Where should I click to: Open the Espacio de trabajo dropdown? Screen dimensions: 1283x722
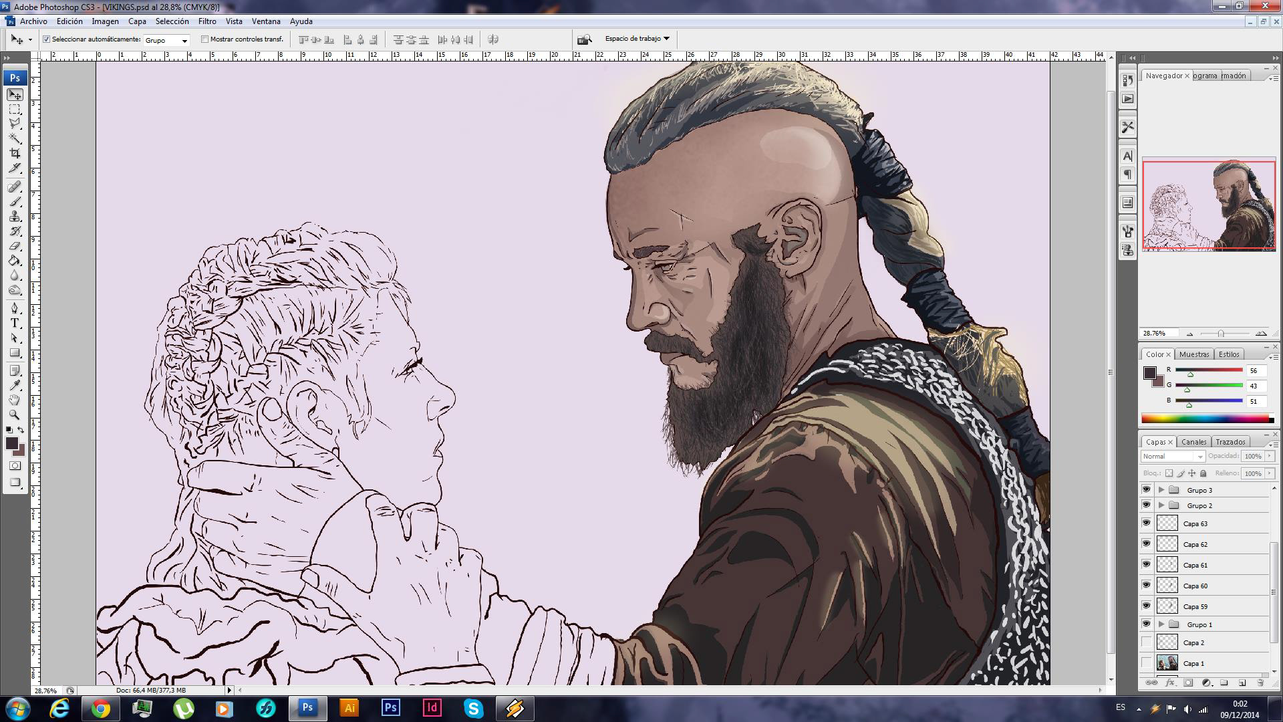[637, 39]
